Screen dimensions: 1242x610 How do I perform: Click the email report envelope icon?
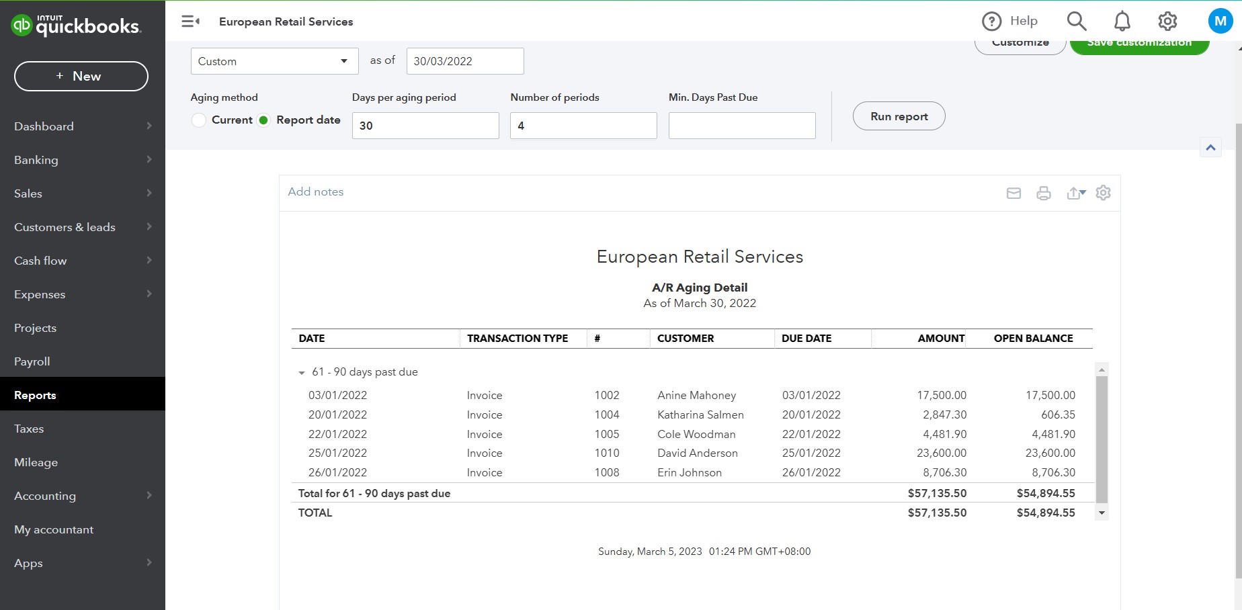1013,193
